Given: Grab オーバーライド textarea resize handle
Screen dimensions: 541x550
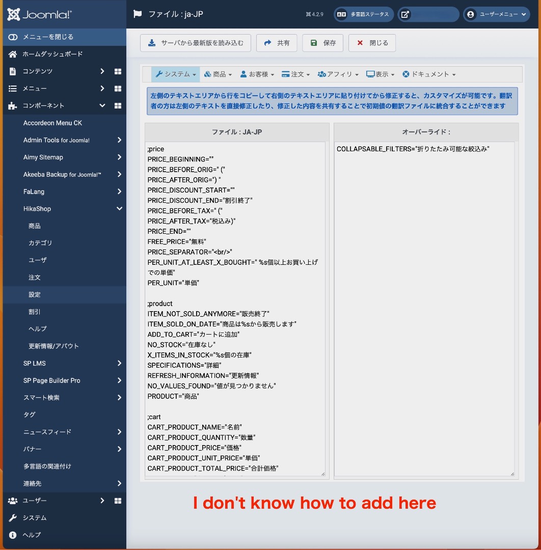Looking at the screenshot, I should (x=512, y=474).
